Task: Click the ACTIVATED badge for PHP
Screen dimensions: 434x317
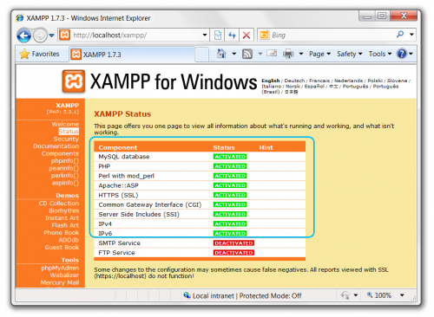Action: click(230, 166)
